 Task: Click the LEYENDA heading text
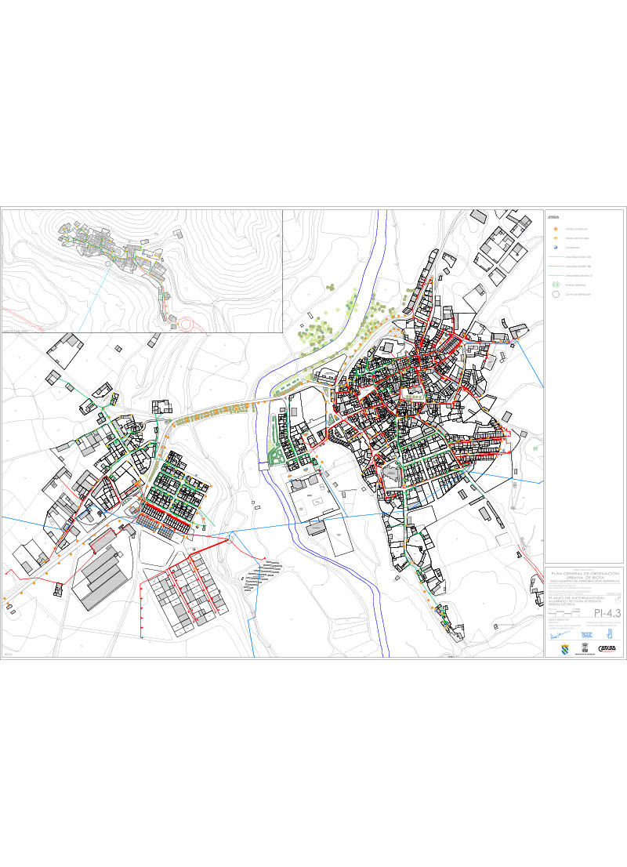click(x=553, y=216)
